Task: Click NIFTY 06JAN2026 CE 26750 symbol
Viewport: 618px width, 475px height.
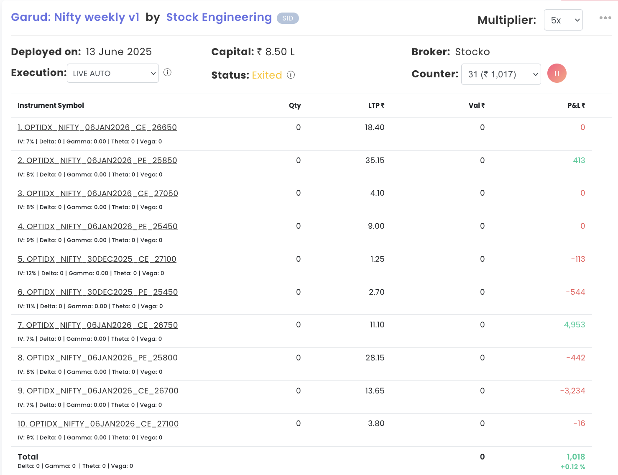Action: [98, 325]
